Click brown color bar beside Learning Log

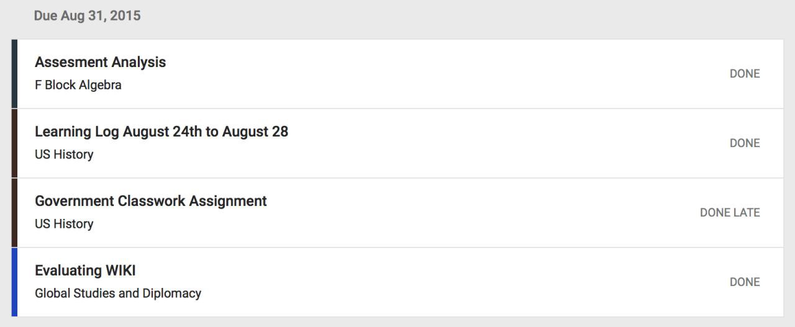(x=14, y=143)
